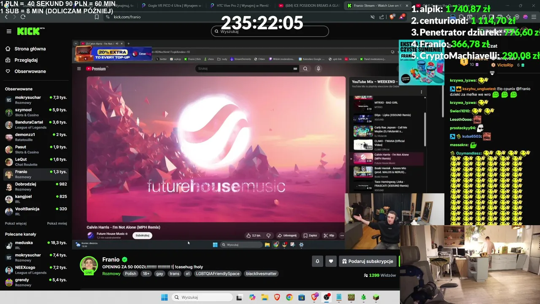
Task: Open Task View on taskbar
Action: tap(239, 297)
